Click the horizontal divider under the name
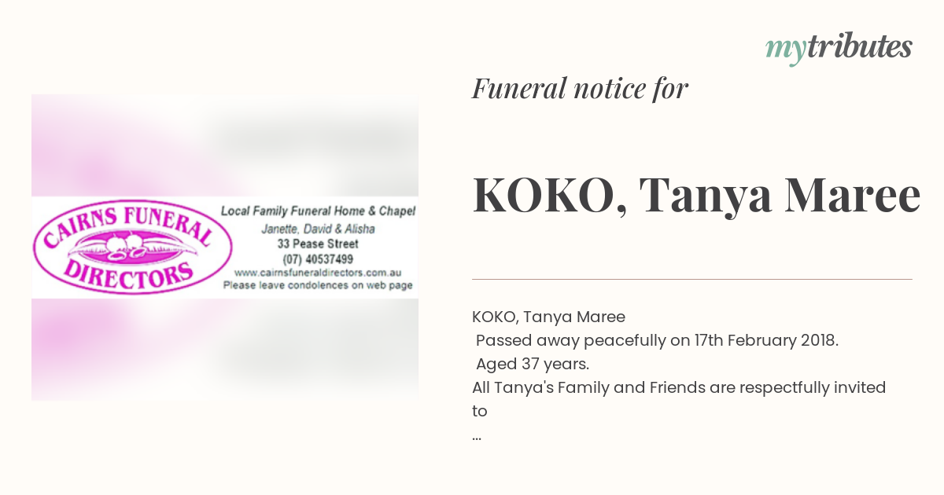The image size is (944, 495). click(692, 279)
